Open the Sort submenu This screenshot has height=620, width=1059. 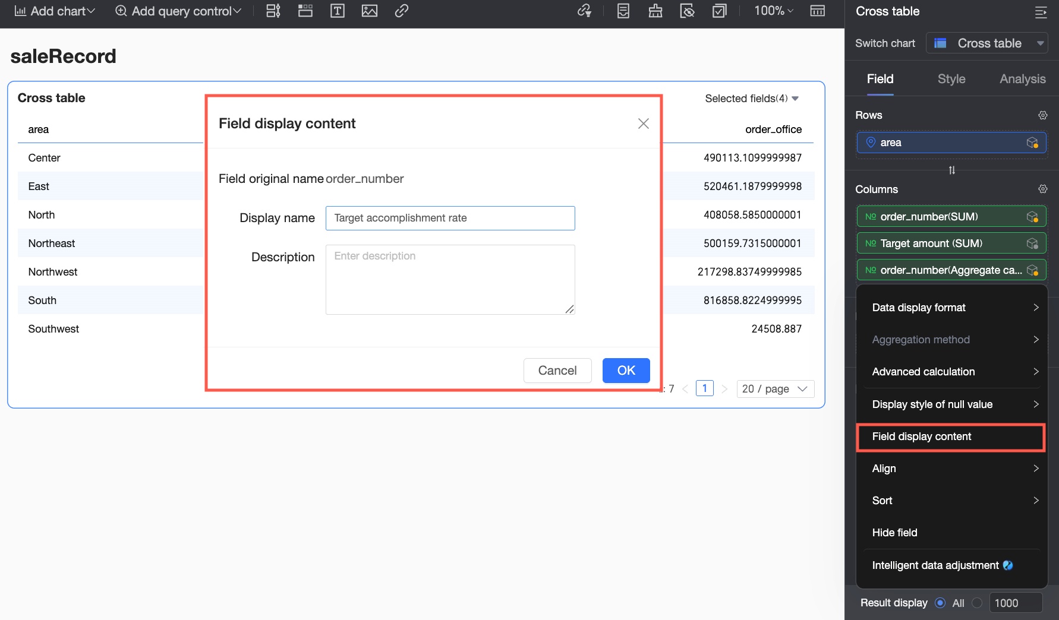click(951, 501)
